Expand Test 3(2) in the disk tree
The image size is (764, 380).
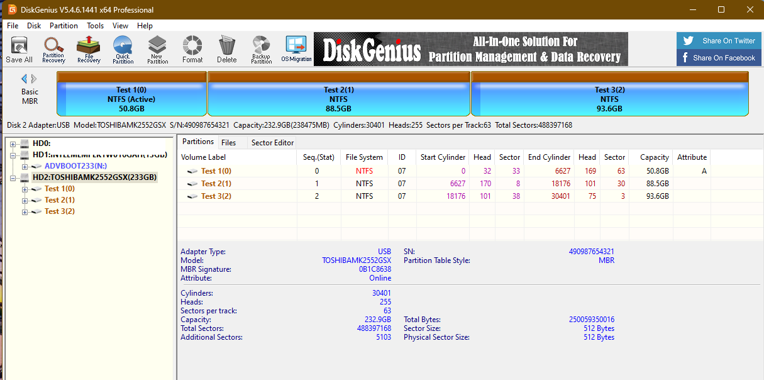(25, 211)
